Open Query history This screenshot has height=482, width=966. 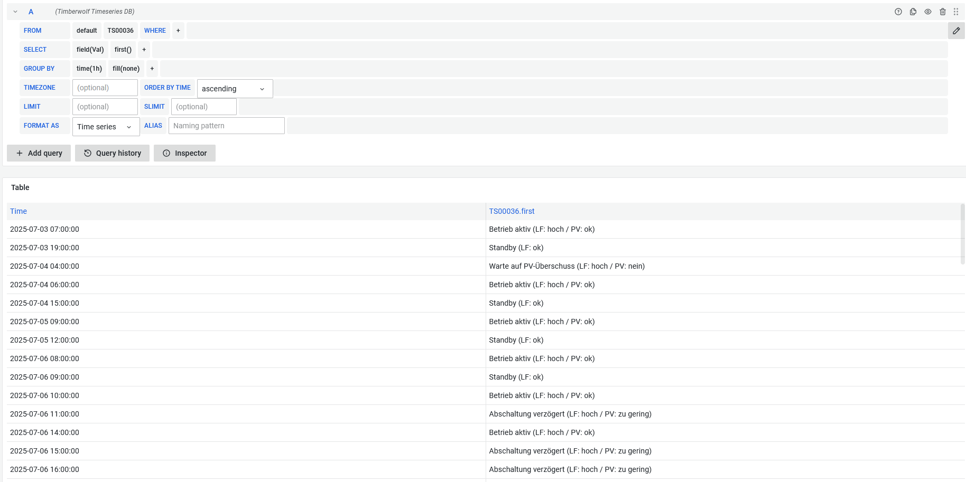112,153
